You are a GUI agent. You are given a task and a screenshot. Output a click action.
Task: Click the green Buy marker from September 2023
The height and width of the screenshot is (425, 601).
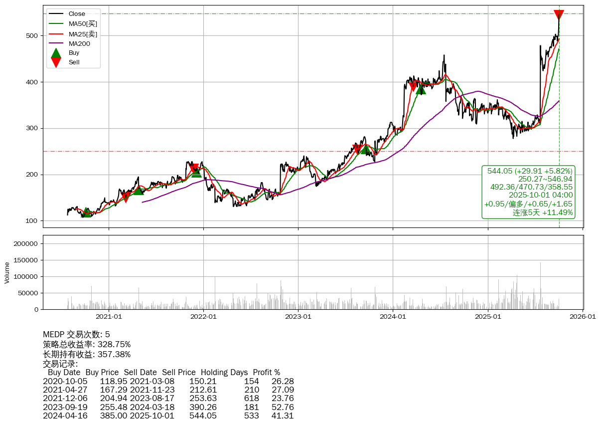coord(365,149)
